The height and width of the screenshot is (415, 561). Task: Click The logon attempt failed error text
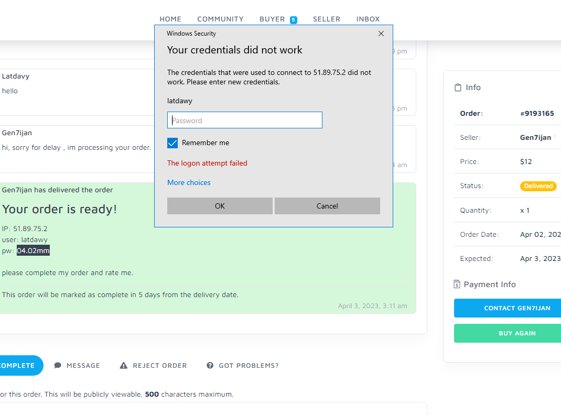(207, 163)
